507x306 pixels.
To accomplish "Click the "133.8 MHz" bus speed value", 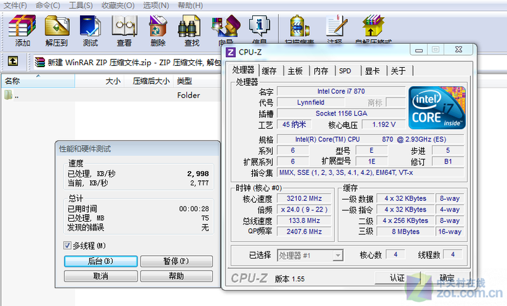I will [304, 220].
